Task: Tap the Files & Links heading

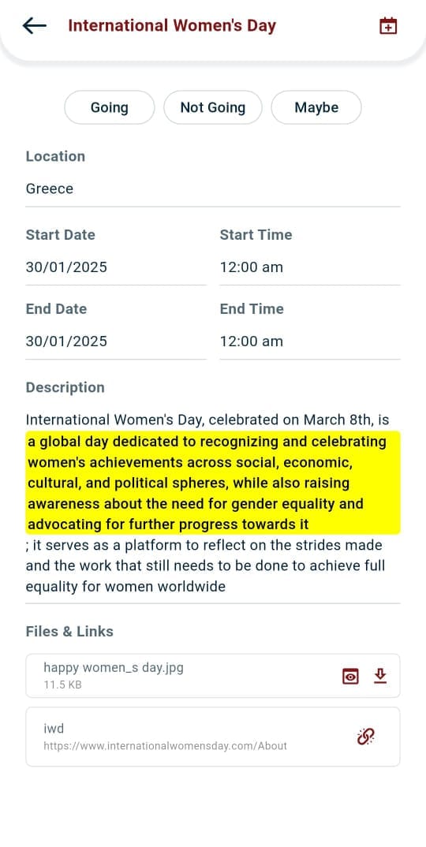Action: tap(69, 632)
